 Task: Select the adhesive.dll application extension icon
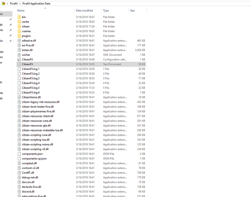point(19,40)
